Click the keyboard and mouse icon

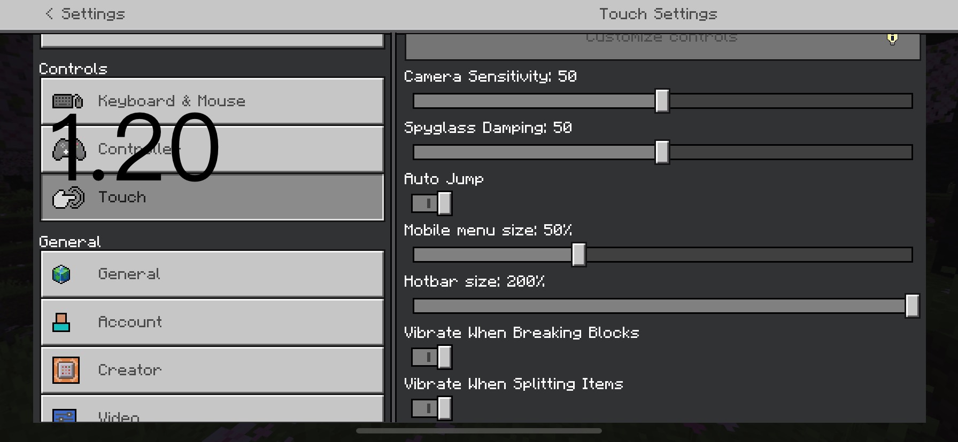(67, 101)
